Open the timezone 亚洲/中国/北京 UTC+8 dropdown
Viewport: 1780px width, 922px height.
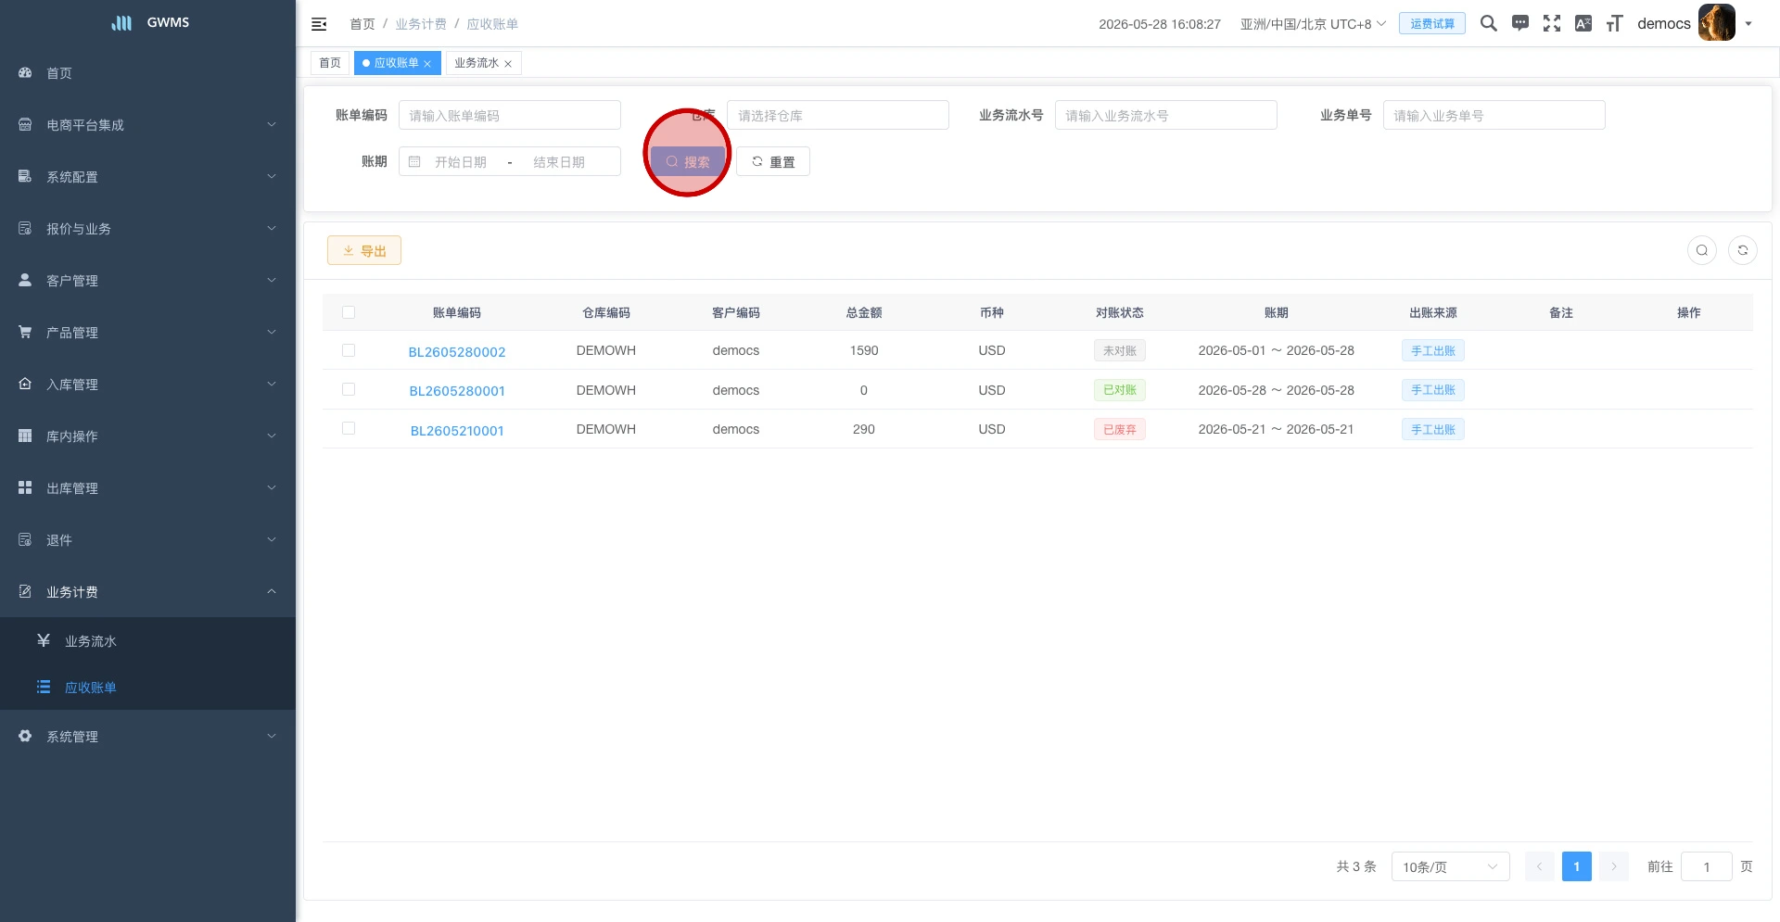(1313, 24)
